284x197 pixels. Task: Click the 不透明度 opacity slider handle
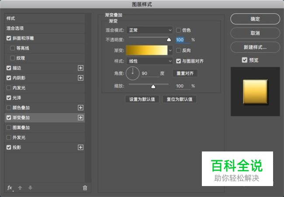click(x=169, y=39)
